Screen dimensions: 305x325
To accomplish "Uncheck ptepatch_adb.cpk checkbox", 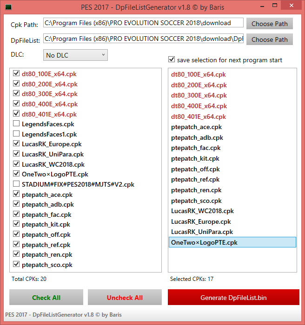I will [x=16, y=204].
